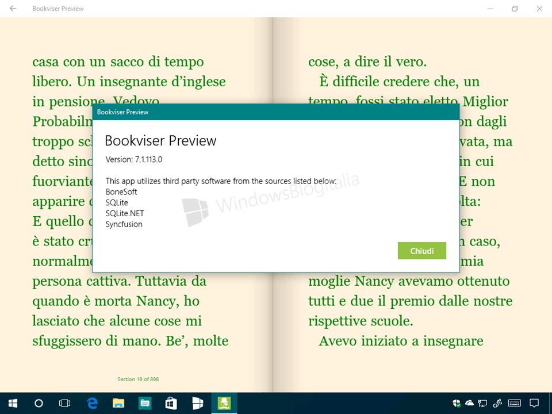Click the line 'tutti e due il premio dalle nostre'
This screenshot has height=414, width=552.
click(x=411, y=301)
